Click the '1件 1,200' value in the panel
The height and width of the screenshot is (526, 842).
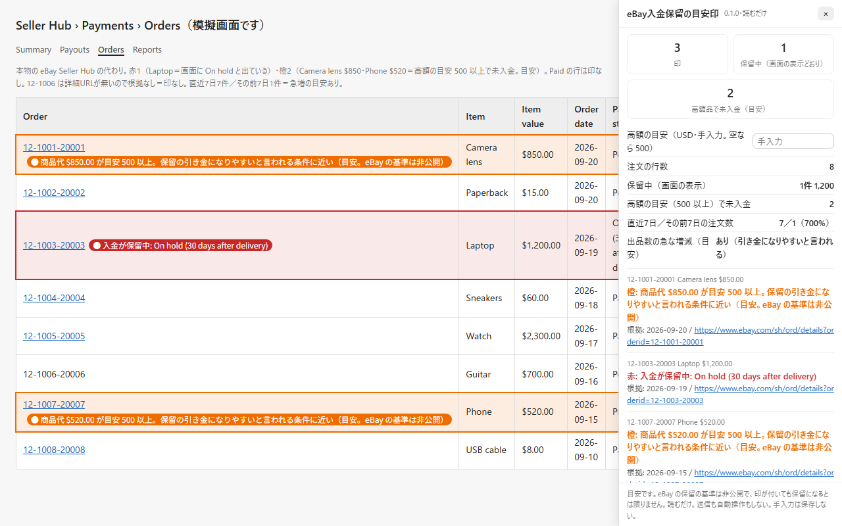click(x=817, y=185)
